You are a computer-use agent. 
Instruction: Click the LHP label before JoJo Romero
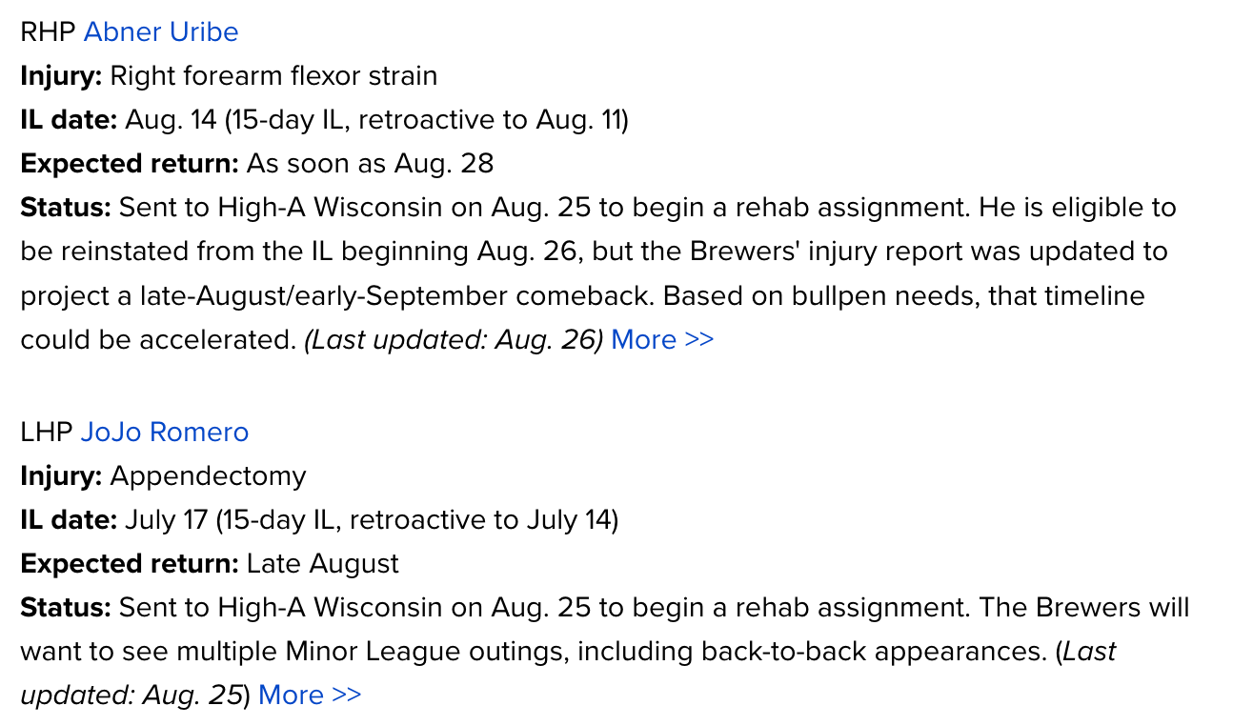click(47, 432)
